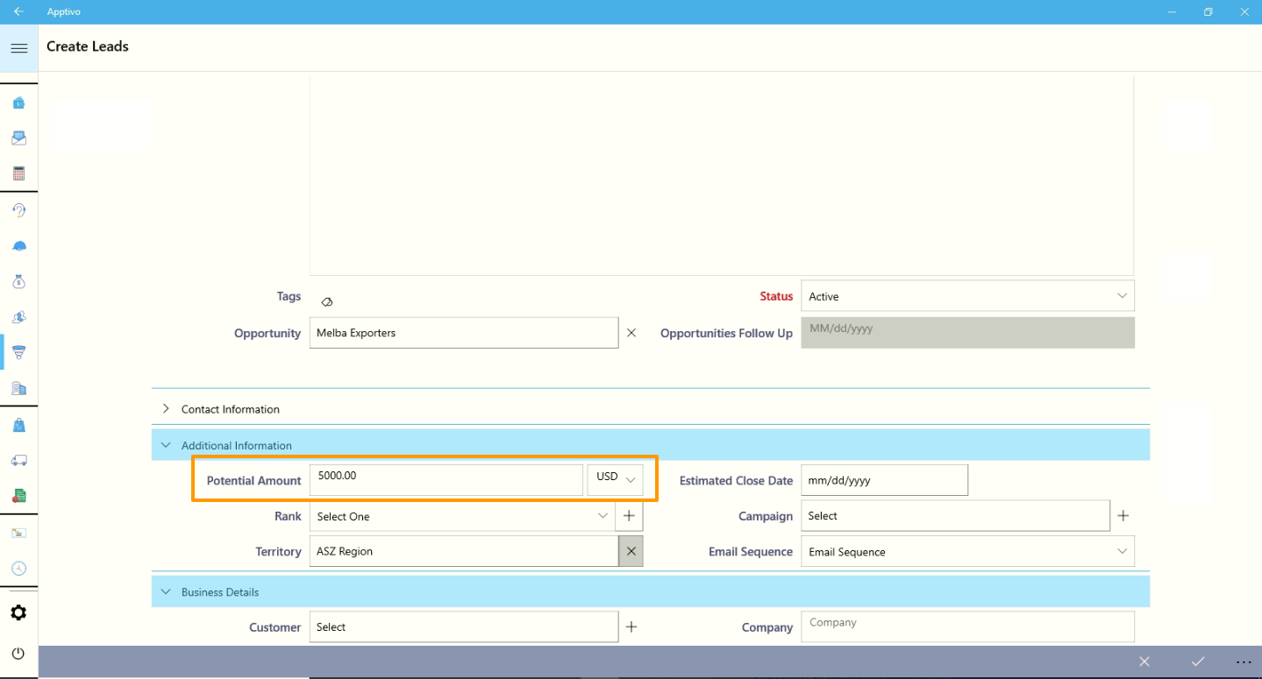
Task: Save the lead with the checkmark button
Action: (1197, 661)
